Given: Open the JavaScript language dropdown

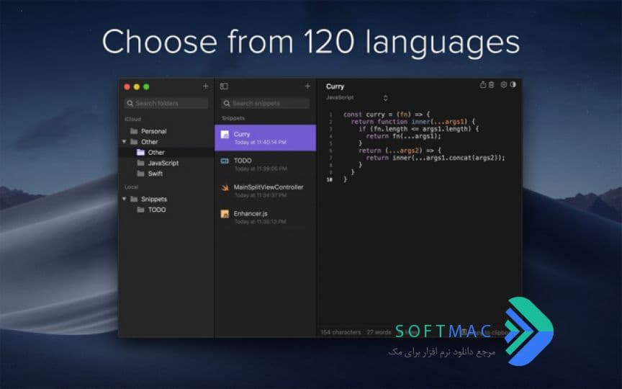Looking at the screenshot, I should click(x=357, y=98).
